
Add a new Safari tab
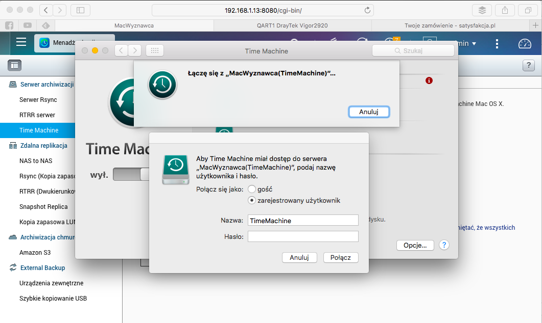click(x=535, y=25)
